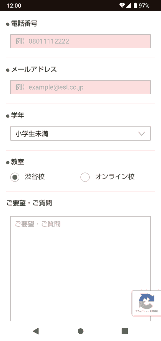Tap the Android back navigation triangle
Screen dimensions: 161x341
(x=36, y=331)
